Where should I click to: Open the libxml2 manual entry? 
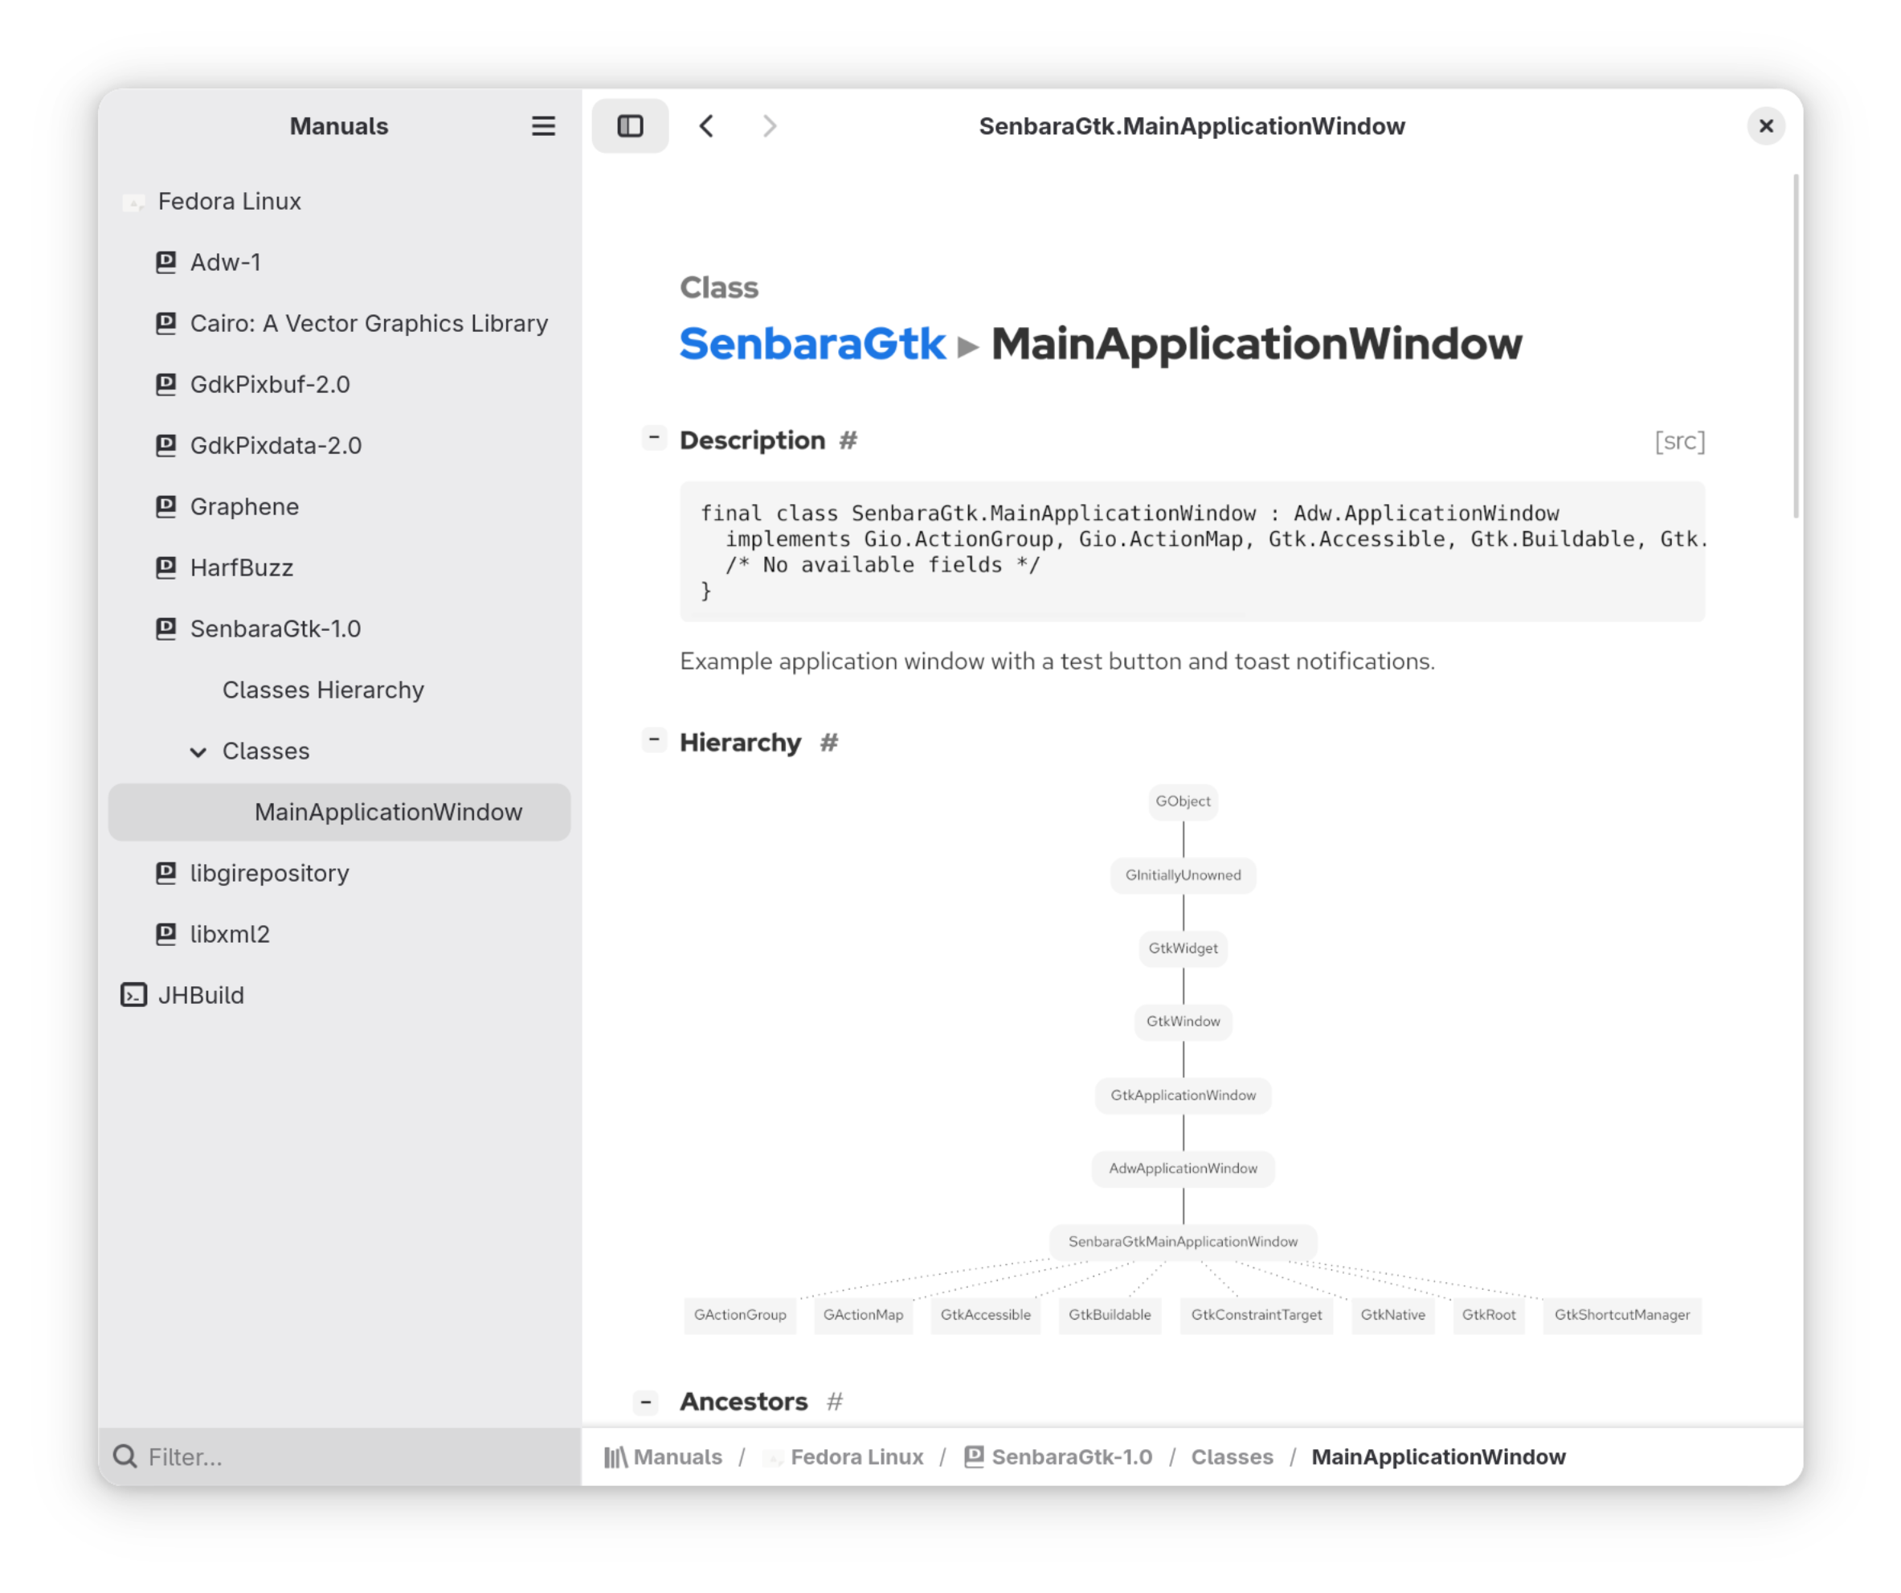pyautogui.click(x=339, y=934)
